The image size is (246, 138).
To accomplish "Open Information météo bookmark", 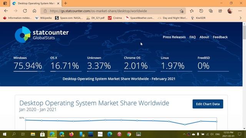I will [17, 18].
